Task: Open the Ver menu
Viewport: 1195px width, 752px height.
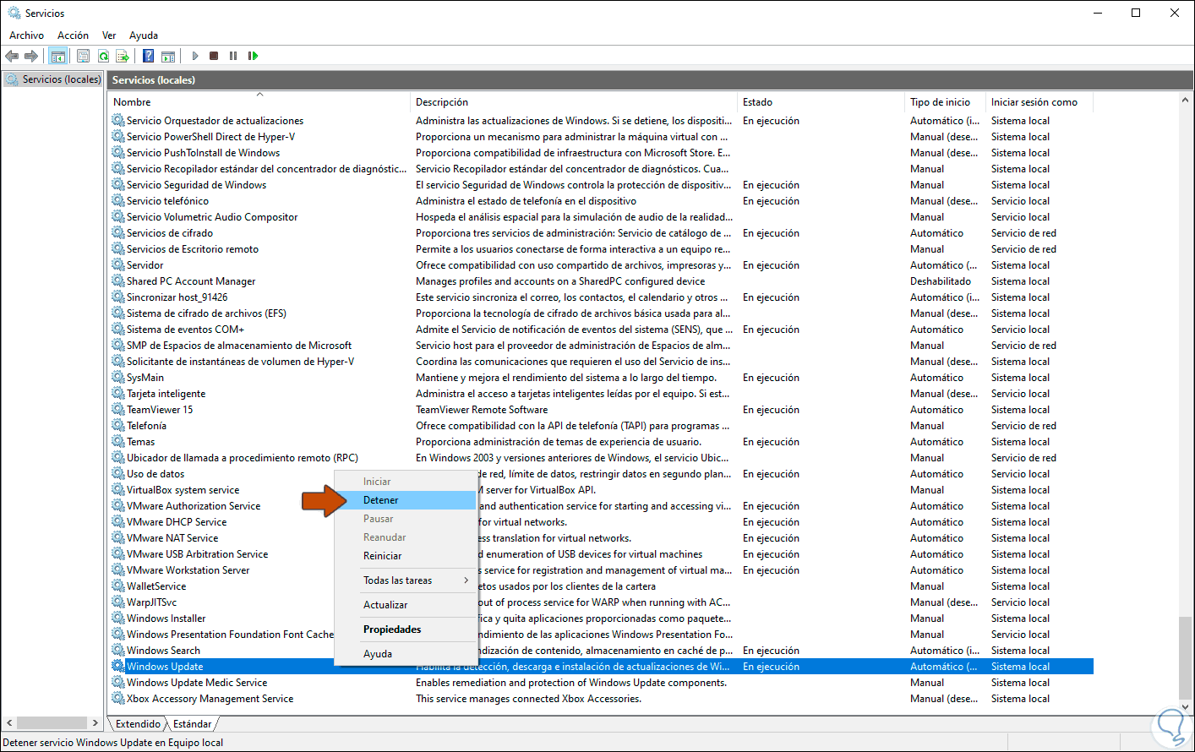Action: tap(109, 35)
